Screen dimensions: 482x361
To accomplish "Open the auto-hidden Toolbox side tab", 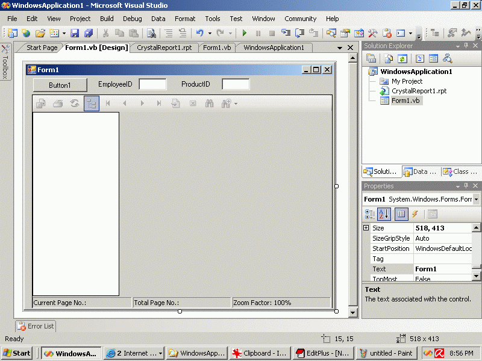I will click(x=5, y=61).
